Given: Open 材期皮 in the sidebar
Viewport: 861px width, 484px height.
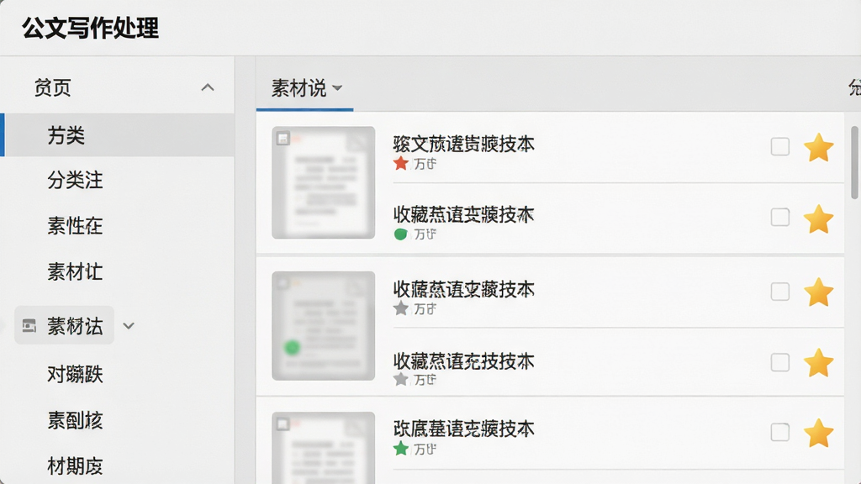Looking at the screenshot, I should pyautogui.click(x=75, y=466).
